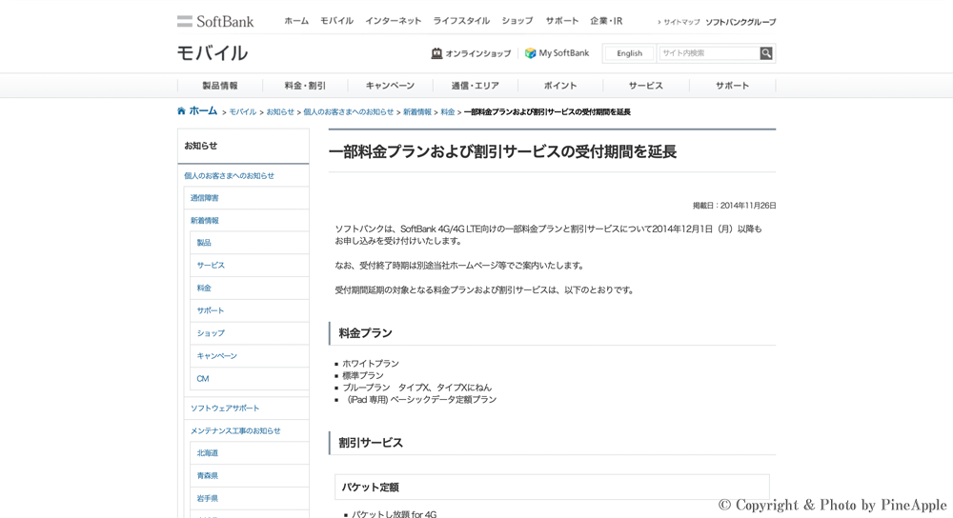The image size is (953, 518).
Task: Open My SoftBank icon link
Action: (531, 53)
